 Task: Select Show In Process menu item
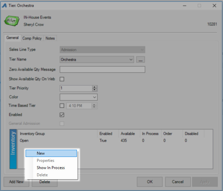point(51,168)
